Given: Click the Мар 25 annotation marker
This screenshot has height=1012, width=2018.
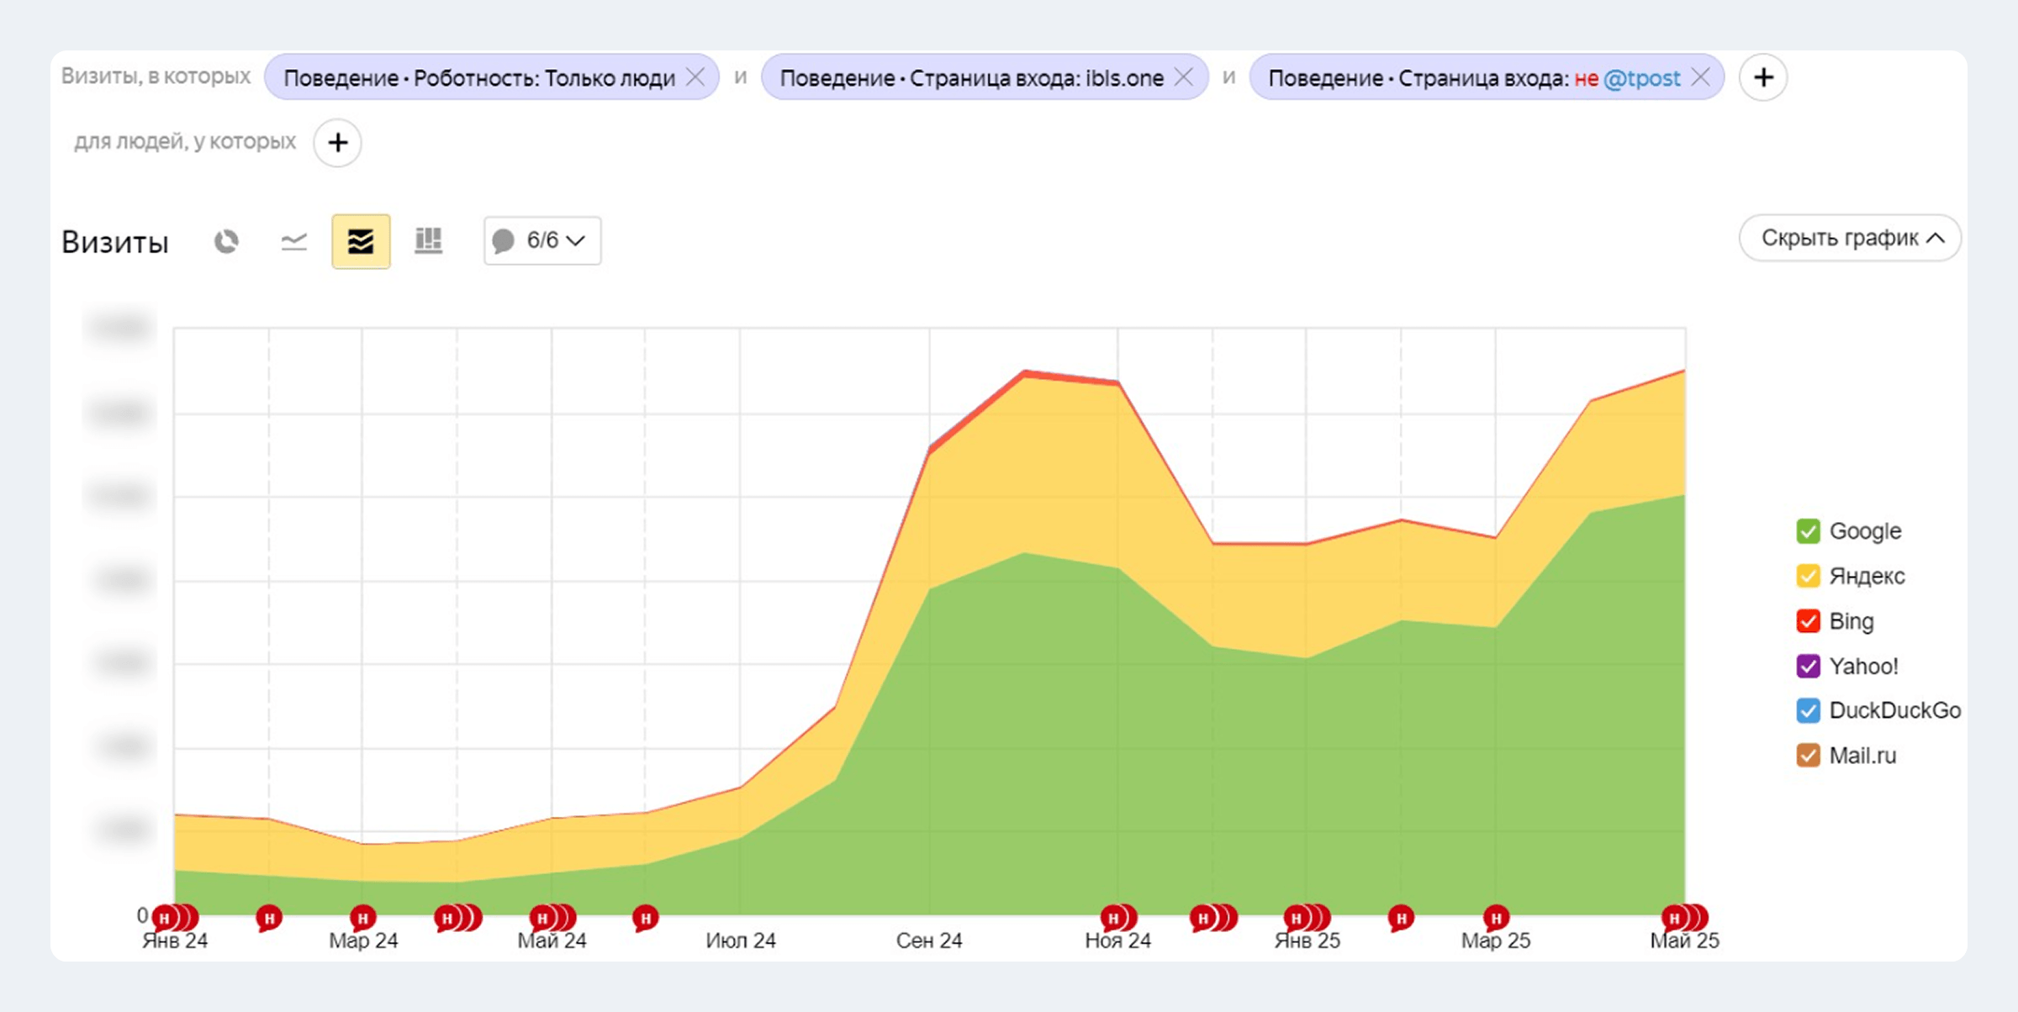Looking at the screenshot, I should click(1496, 917).
